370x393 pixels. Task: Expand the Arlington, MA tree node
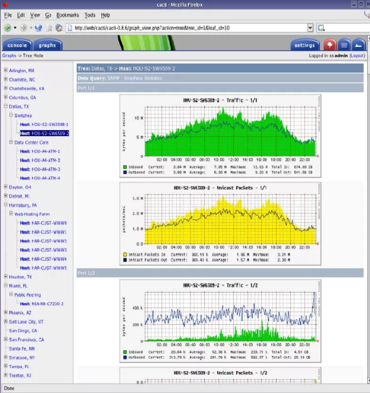tap(6, 71)
